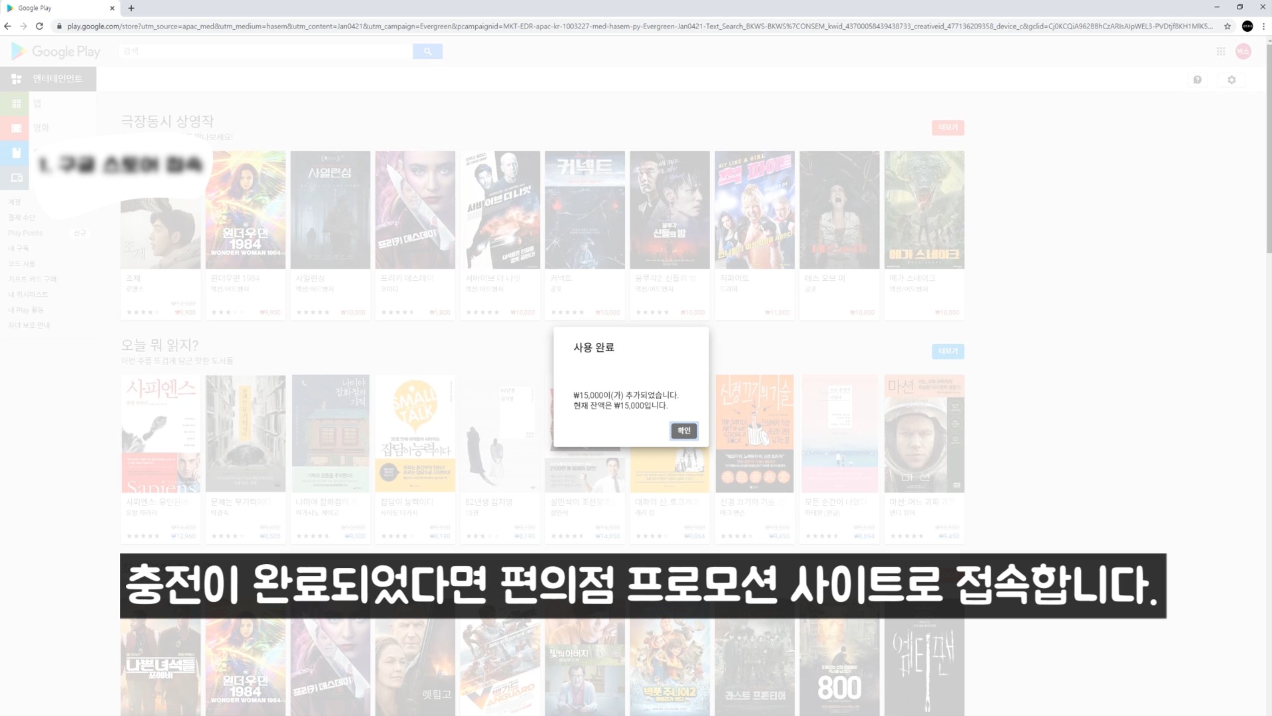Open the 메가 스네이크 movie poster
Viewport: 1272px width, 716px height.
pyautogui.click(x=924, y=209)
